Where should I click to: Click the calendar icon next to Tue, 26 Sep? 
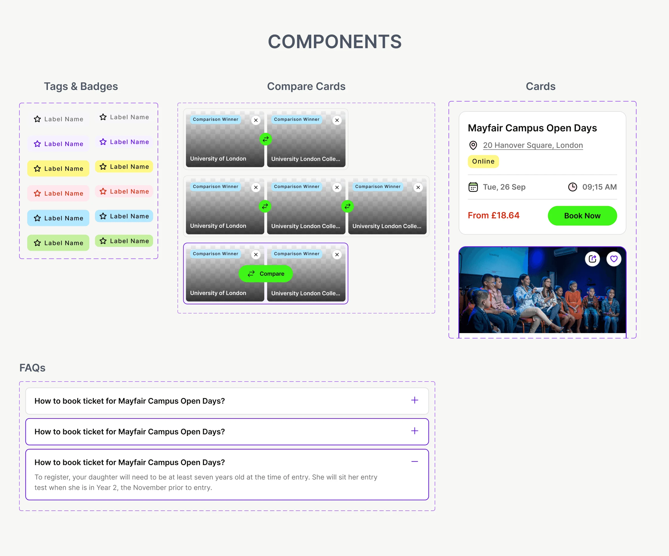pos(473,187)
